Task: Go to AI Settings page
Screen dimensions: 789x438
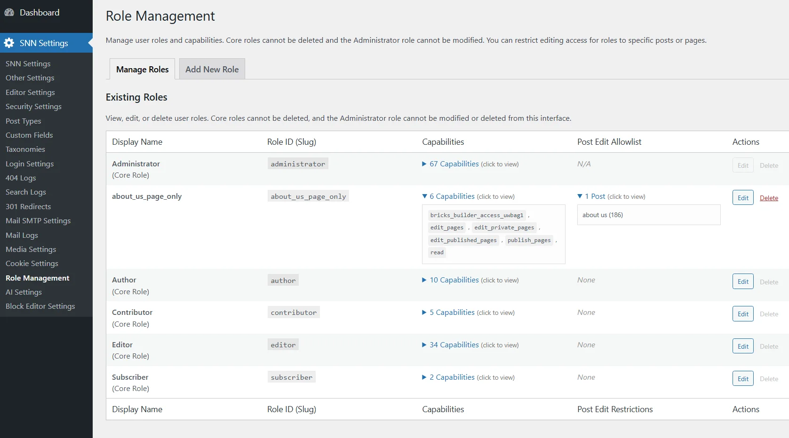Action: (x=24, y=292)
